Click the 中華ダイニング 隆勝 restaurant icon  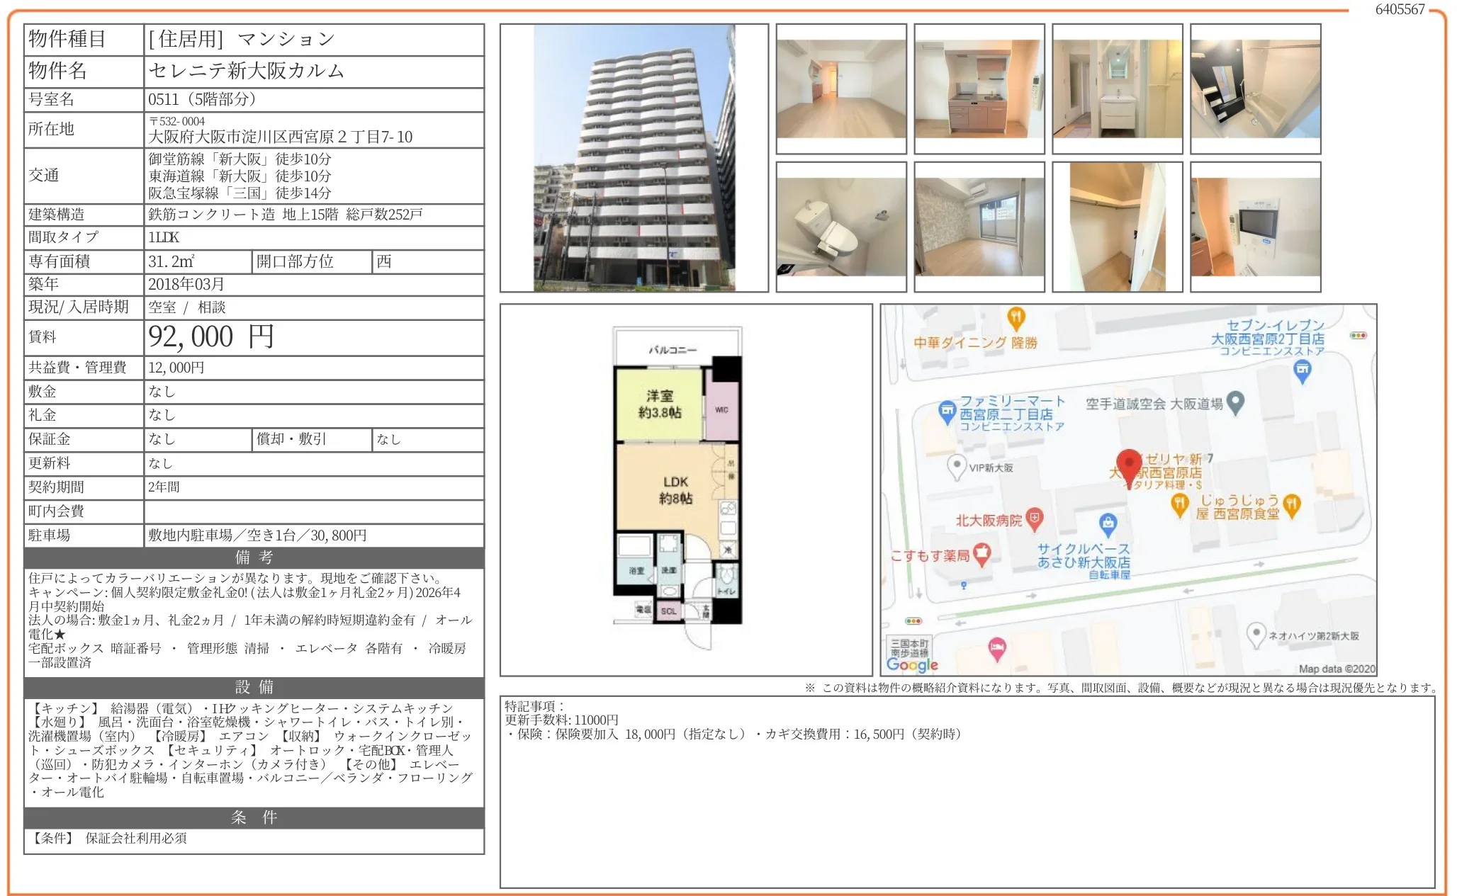click(x=1016, y=318)
